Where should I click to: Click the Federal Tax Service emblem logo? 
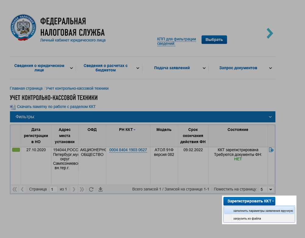23,27
